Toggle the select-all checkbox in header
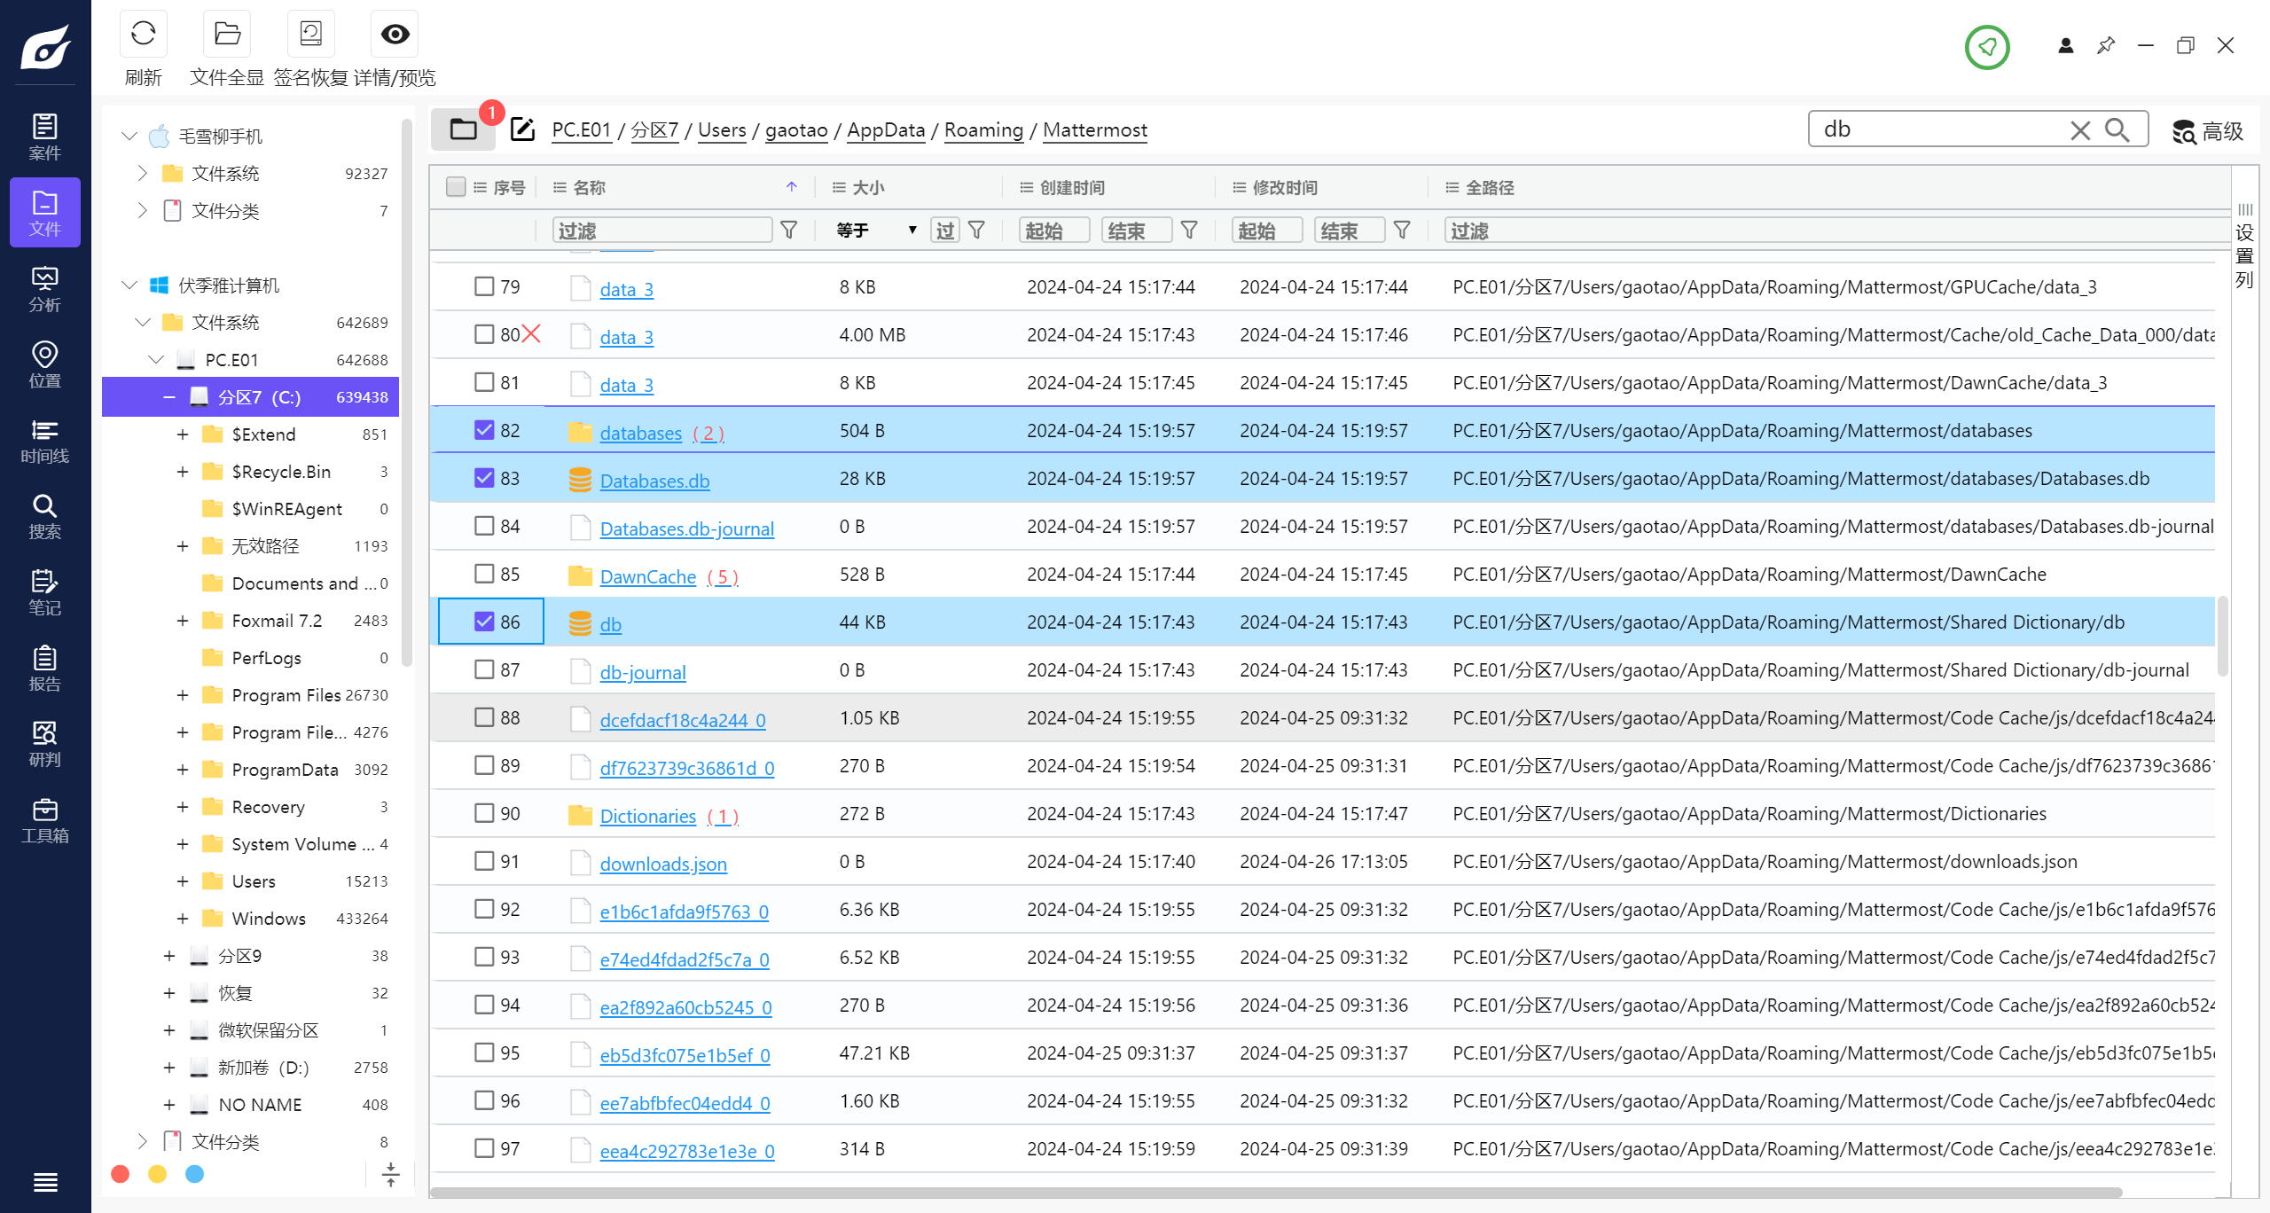This screenshot has width=2270, height=1213. click(456, 187)
